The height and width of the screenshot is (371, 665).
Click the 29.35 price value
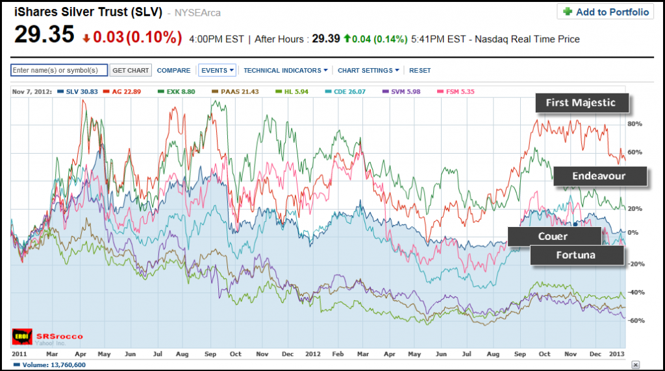pyautogui.click(x=44, y=34)
